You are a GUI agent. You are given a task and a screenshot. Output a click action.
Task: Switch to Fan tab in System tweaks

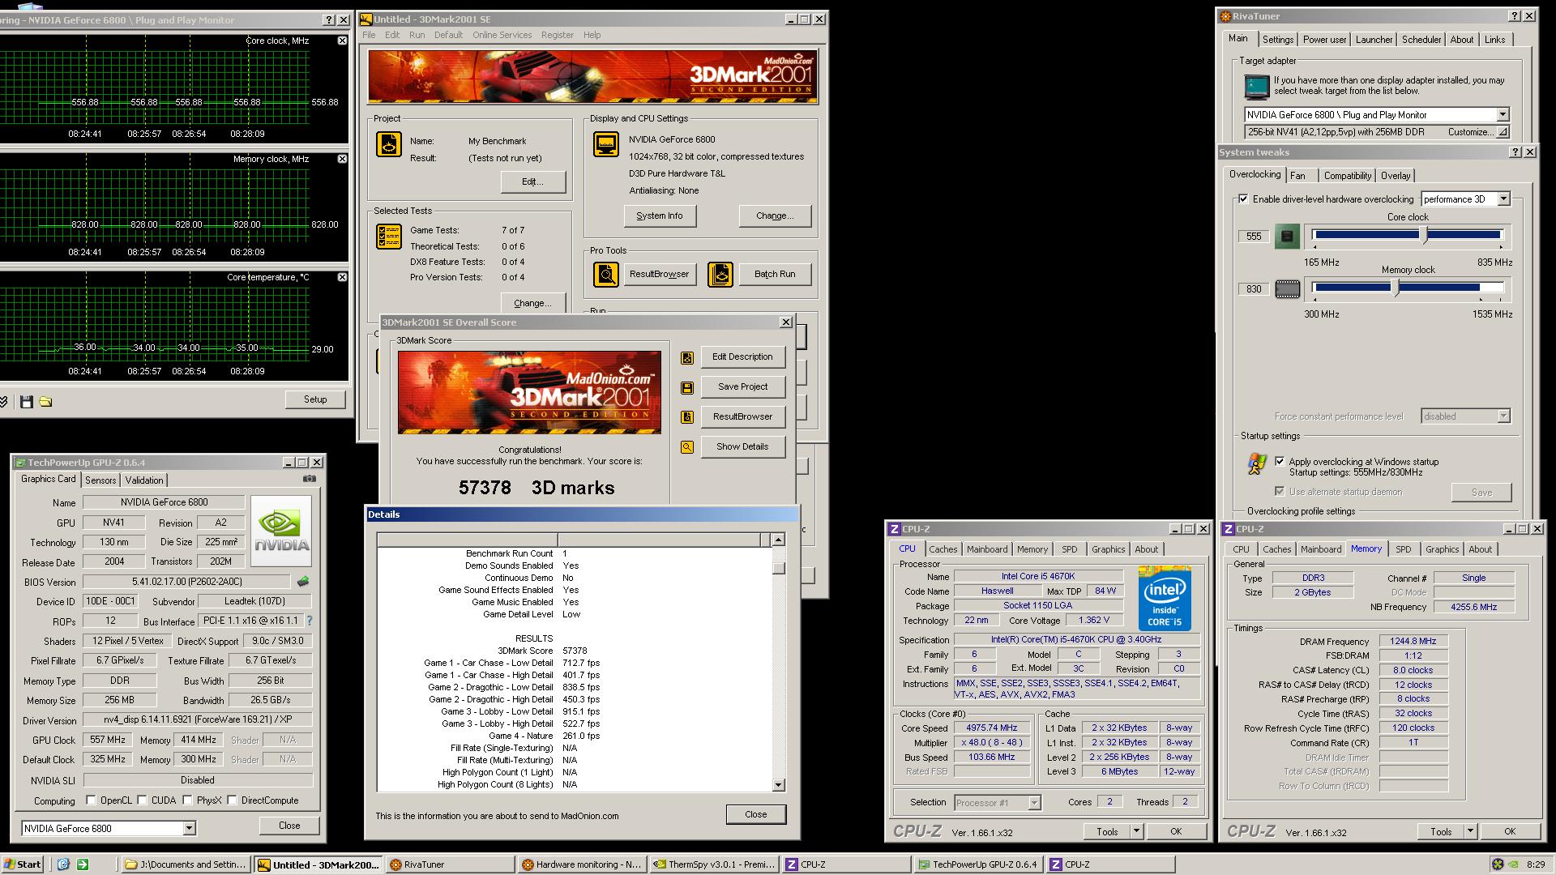point(1297,176)
